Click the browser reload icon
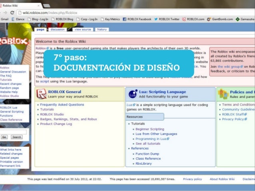This screenshot has height=191, width=255. [12, 12]
